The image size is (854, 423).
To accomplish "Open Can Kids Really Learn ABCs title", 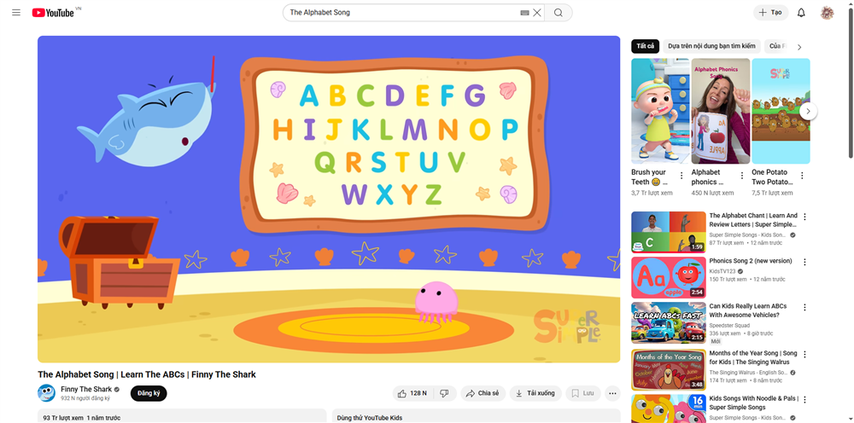I will [748, 310].
